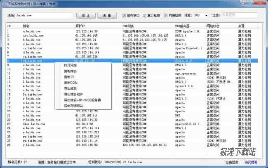The width and height of the screenshot is (268, 168).
Task: Focus the 过滤 filter field
Action: click(x=239, y=15)
